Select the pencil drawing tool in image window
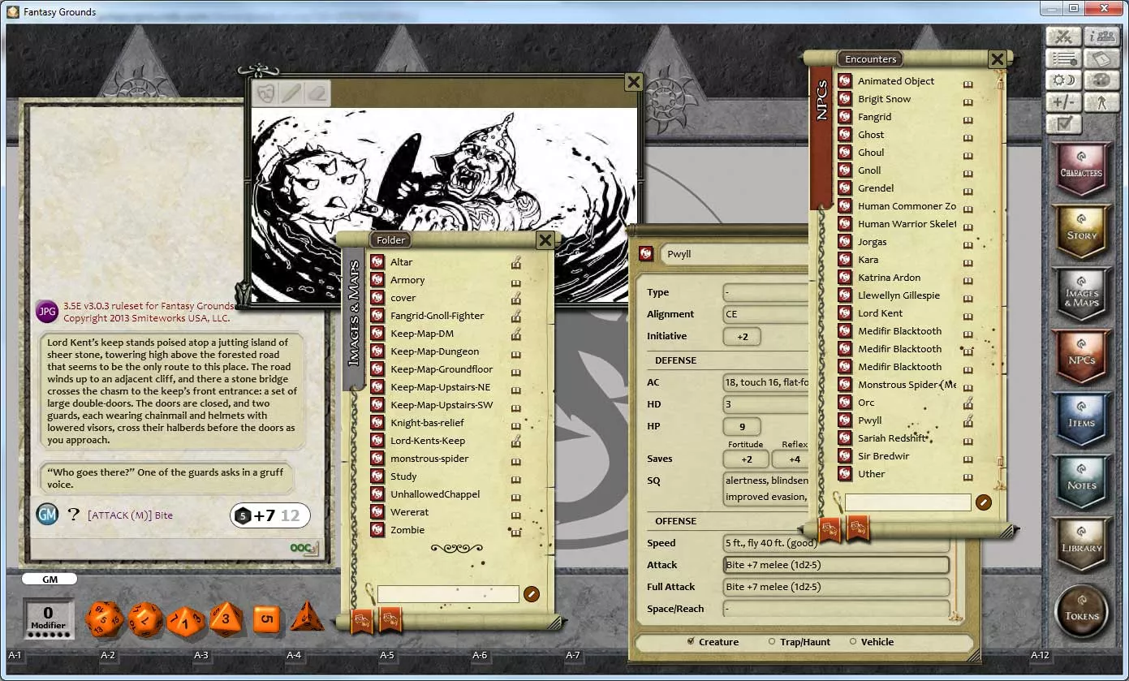1129x681 pixels. (x=291, y=93)
